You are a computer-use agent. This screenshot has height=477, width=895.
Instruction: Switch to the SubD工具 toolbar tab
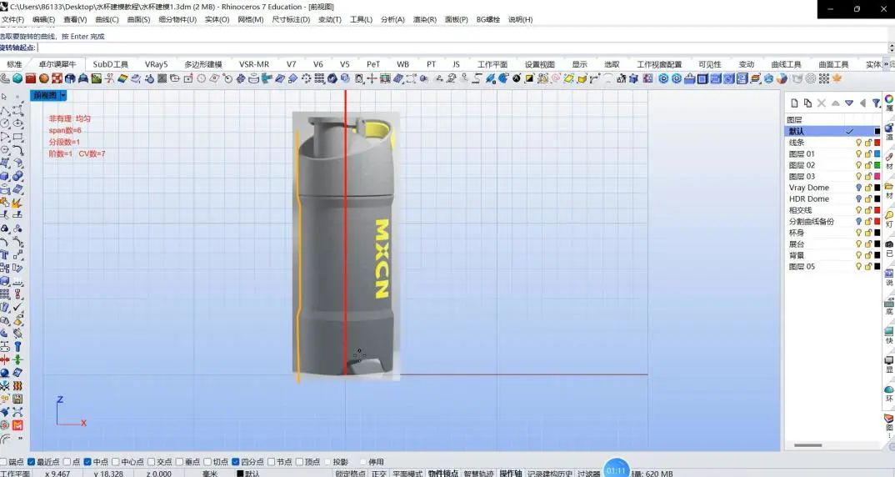point(110,64)
